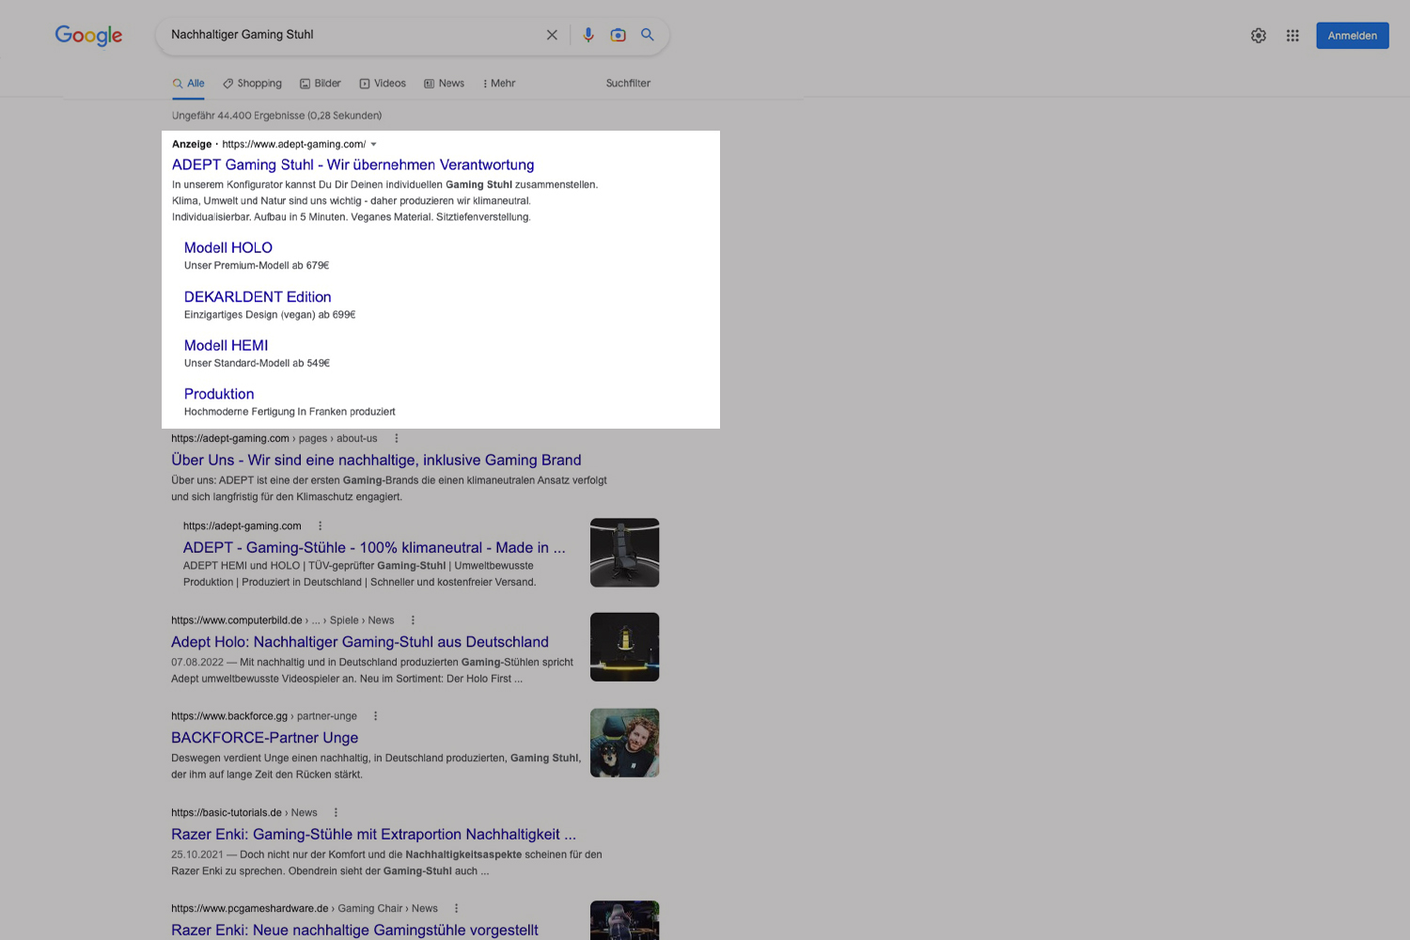Click into the search input field
This screenshot has height=940, width=1410.
[352, 35]
